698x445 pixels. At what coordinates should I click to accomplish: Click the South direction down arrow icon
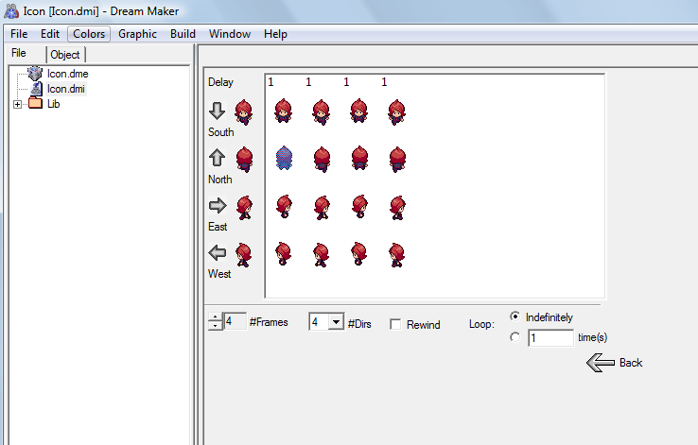coord(218,111)
